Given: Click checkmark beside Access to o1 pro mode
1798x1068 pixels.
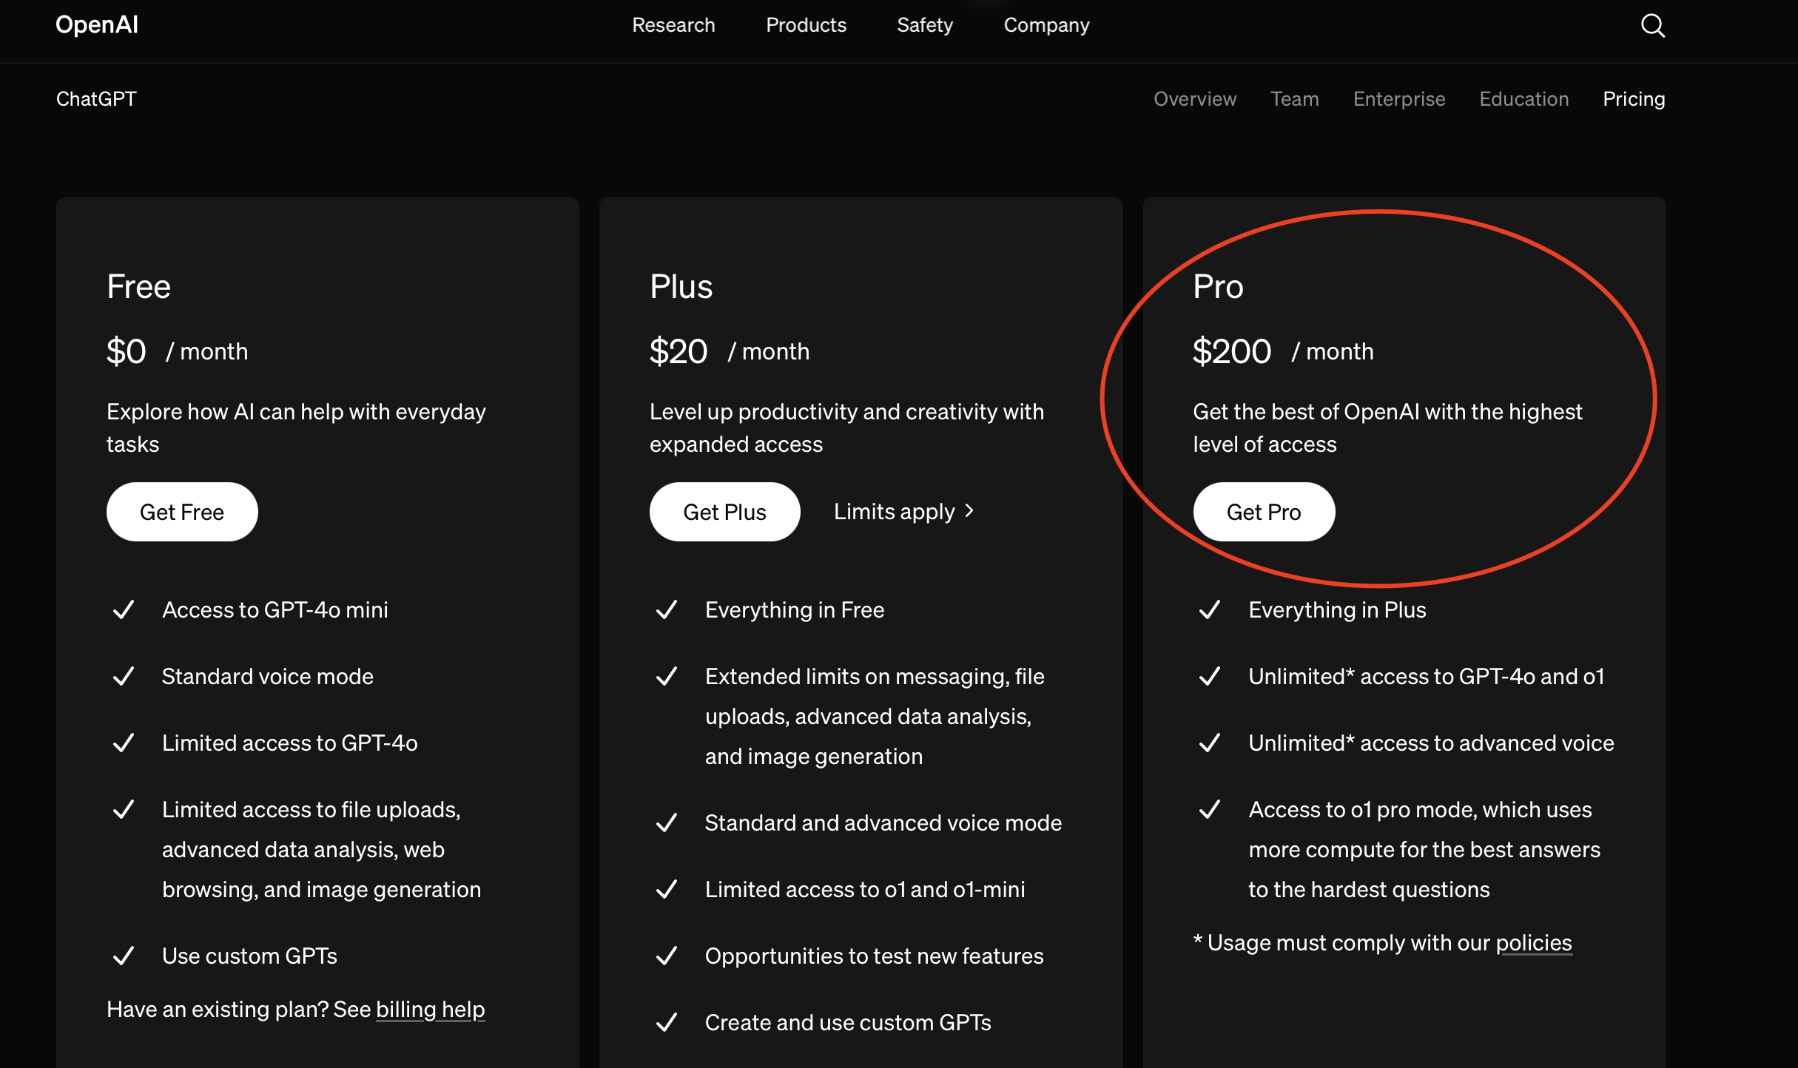Looking at the screenshot, I should pos(1210,810).
